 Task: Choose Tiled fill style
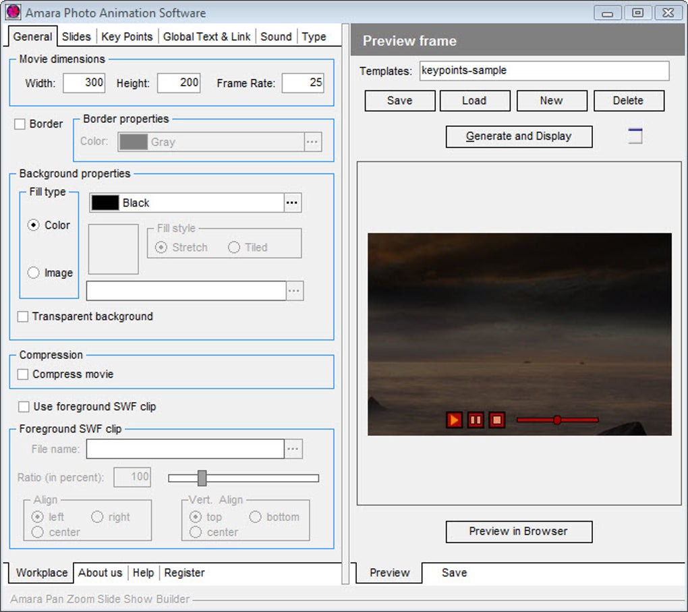coord(234,248)
